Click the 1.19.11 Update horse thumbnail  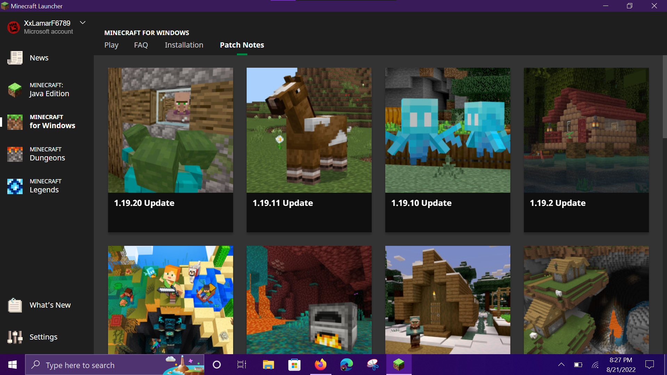pyautogui.click(x=309, y=130)
